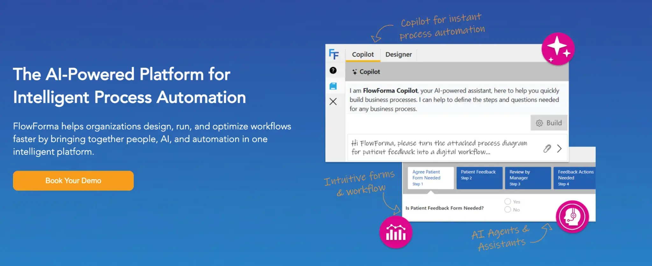This screenshot has width=652, height=266.
Task: Click the pink AI agent headset badge
Action: [572, 217]
